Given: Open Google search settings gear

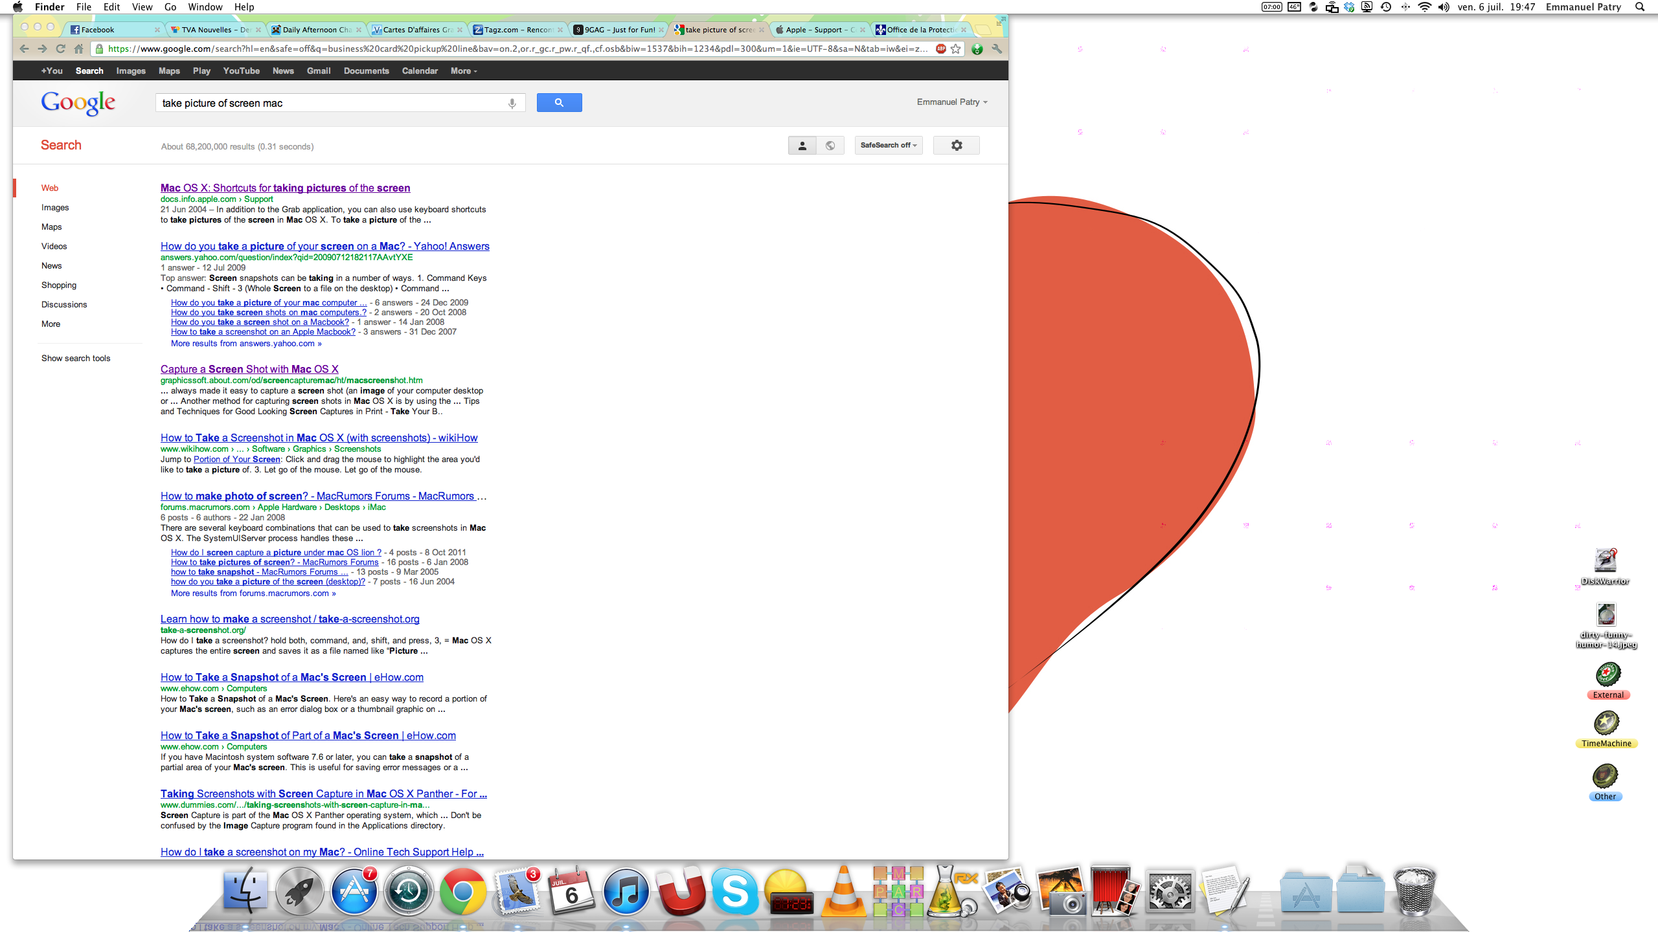Looking at the screenshot, I should tap(956, 146).
